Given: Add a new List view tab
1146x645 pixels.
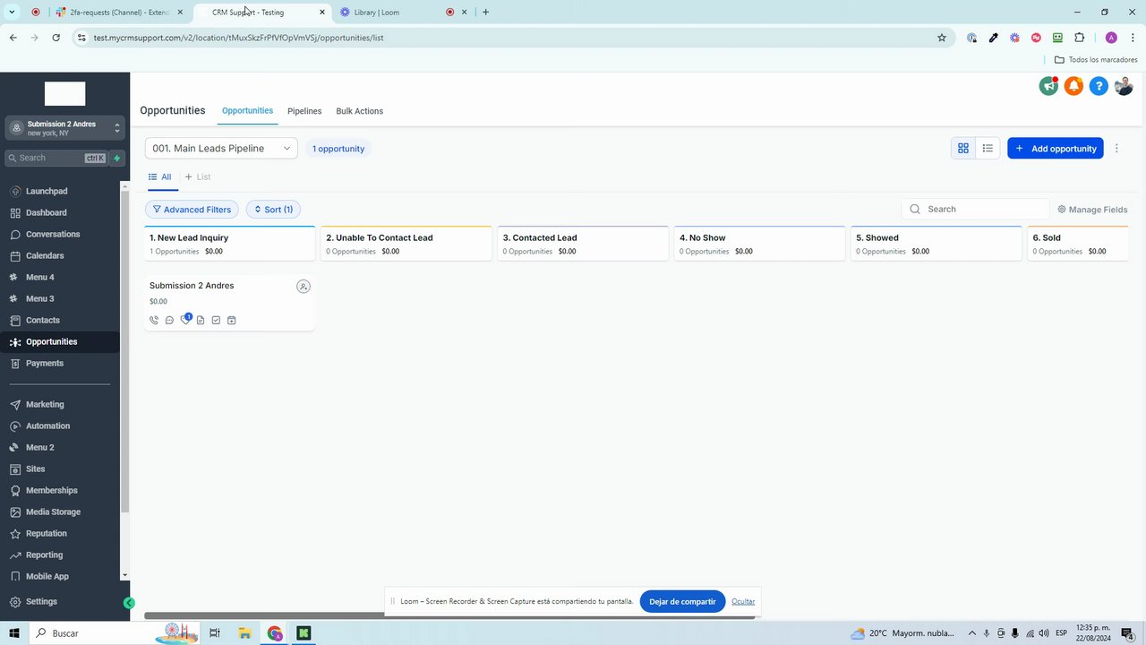Looking at the screenshot, I should [198, 177].
